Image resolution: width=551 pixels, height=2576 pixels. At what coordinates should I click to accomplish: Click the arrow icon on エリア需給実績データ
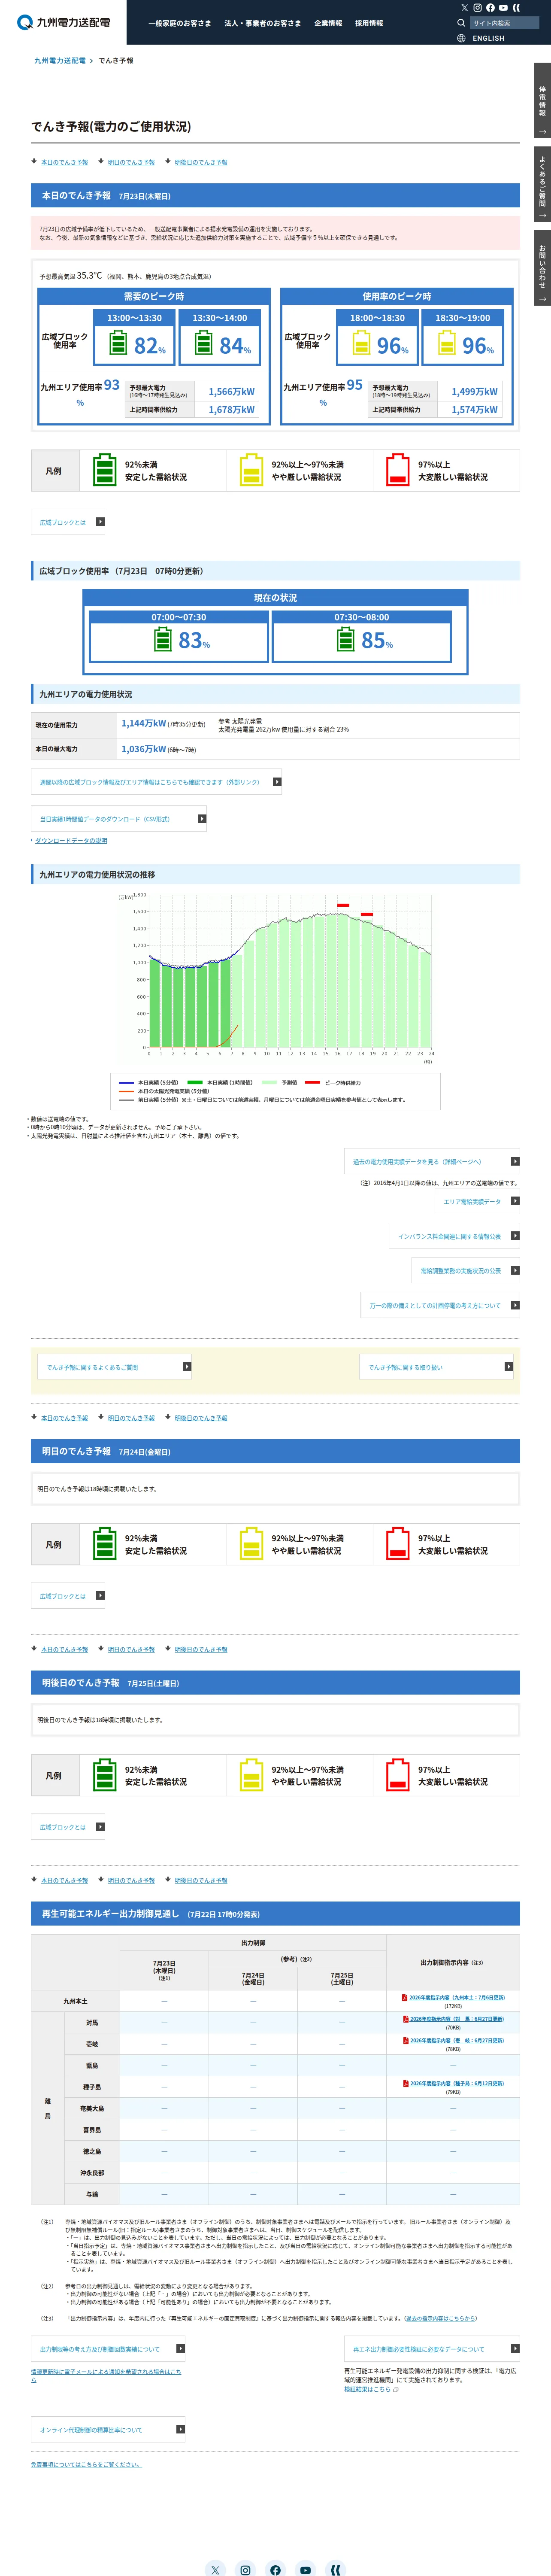coord(515,1201)
